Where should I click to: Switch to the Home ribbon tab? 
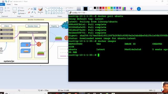[9, 4]
